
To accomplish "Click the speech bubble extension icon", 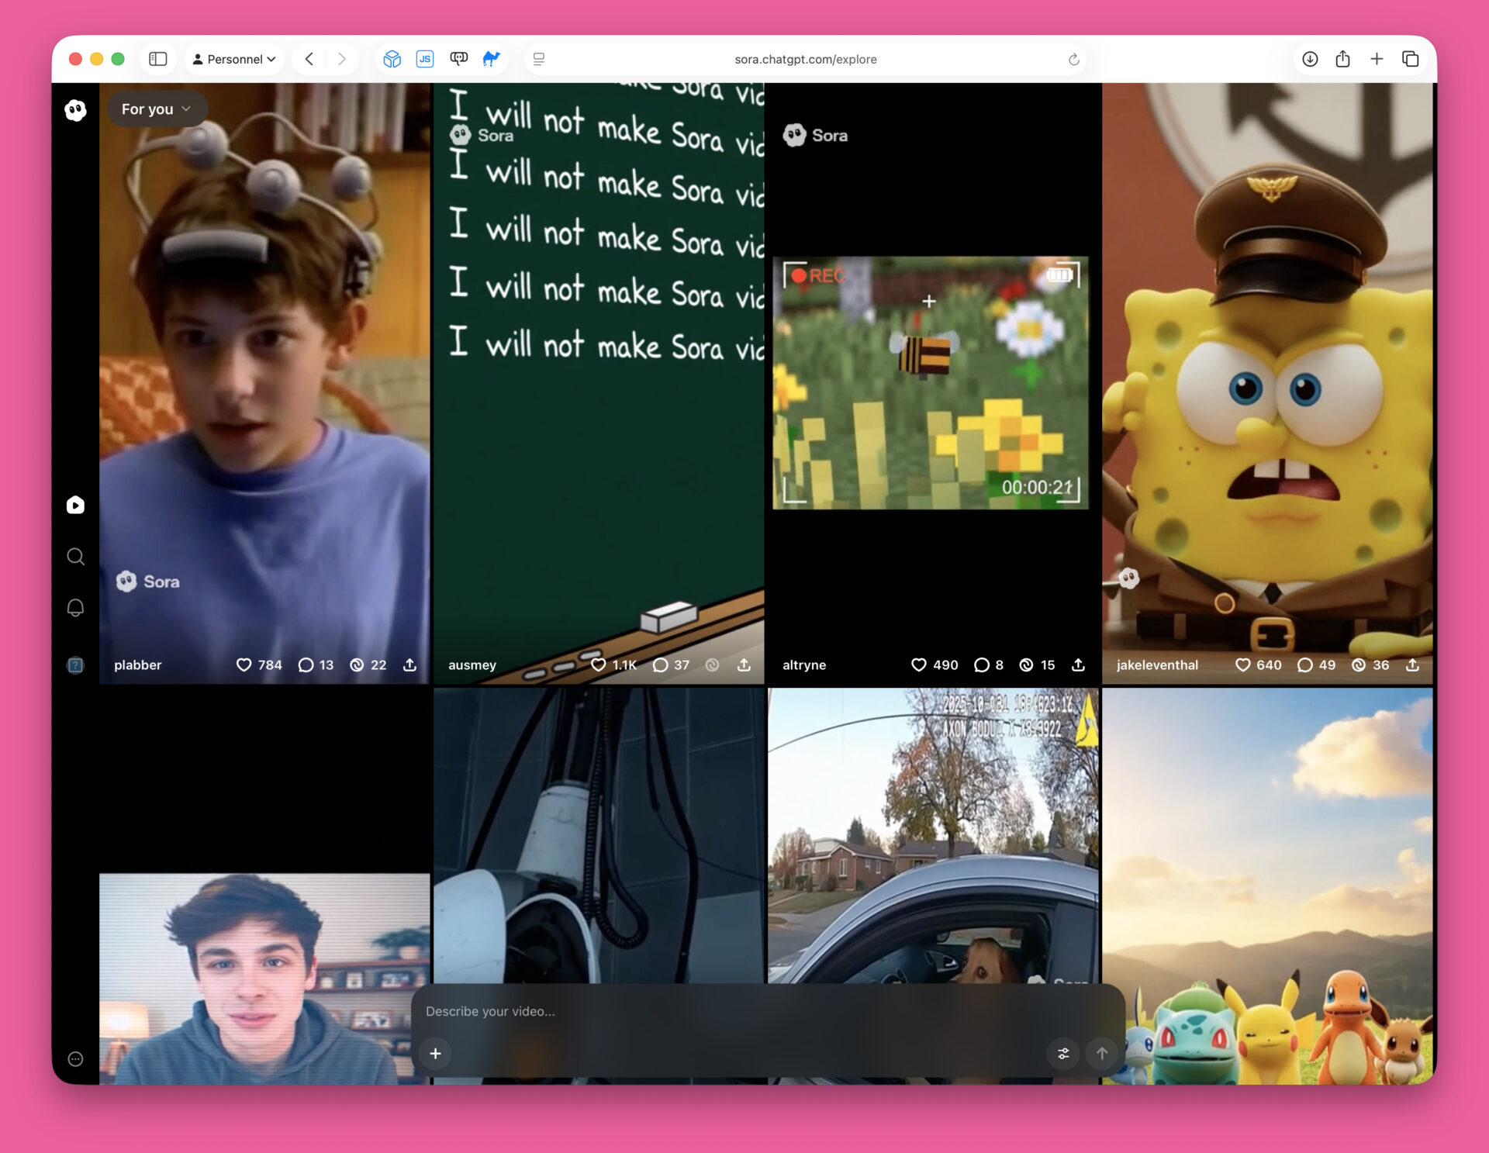I will click(459, 59).
